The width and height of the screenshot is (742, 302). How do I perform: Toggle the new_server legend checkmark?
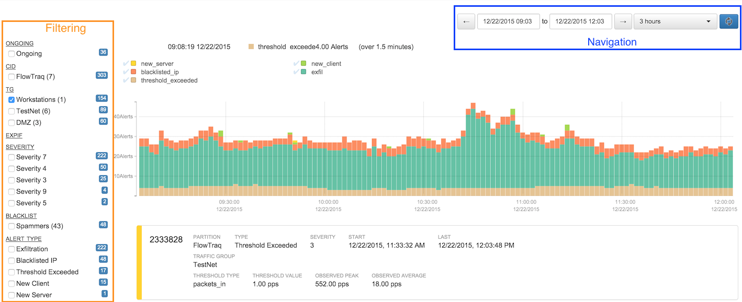pos(126,64)
